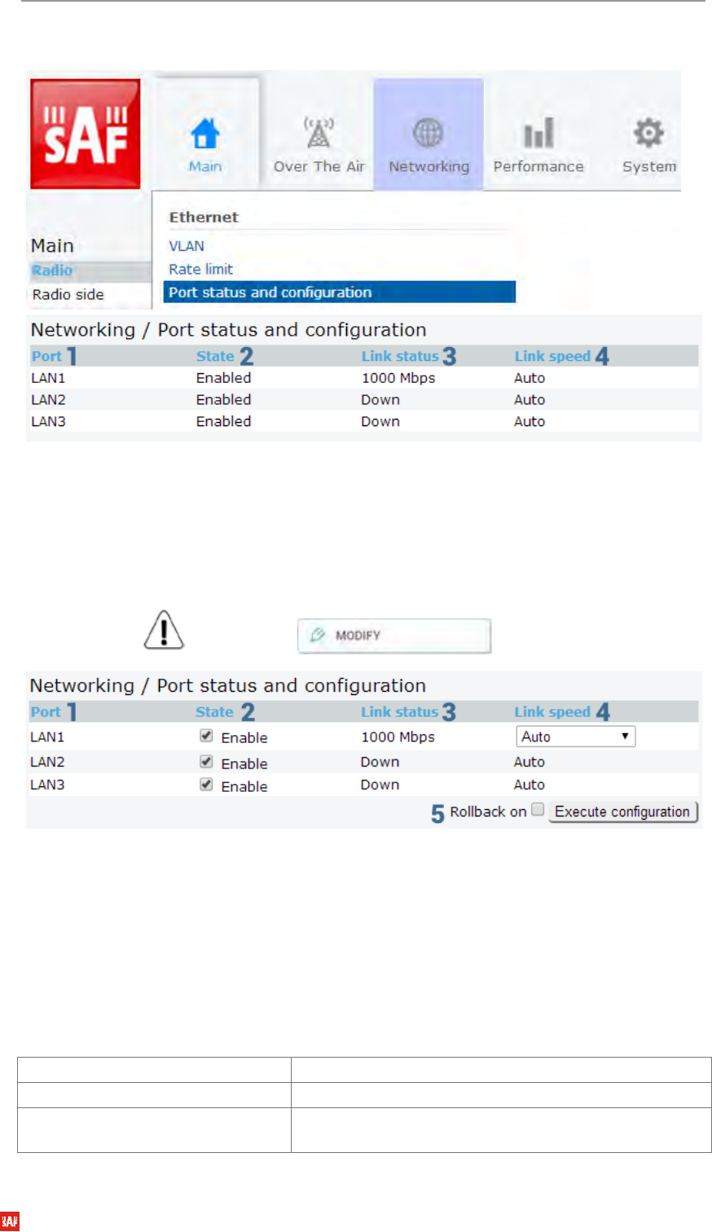Open the System tab
The height and width of the screenshot is (1232, 712).
[649, 134]
